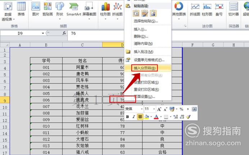Insert a Table (表格)
This screenshot has height=155, width=249.
21,9
